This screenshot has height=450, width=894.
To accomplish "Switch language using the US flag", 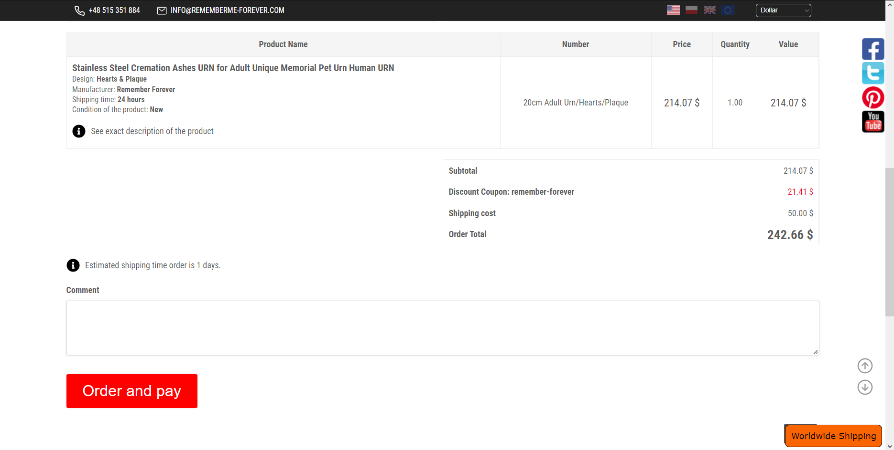I will coord(673,10).
